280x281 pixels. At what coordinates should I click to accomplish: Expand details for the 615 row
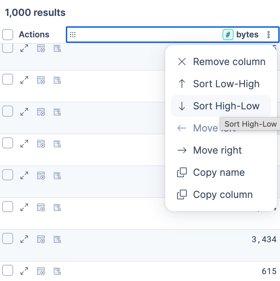pyautogui.click(x=24, y=271)
